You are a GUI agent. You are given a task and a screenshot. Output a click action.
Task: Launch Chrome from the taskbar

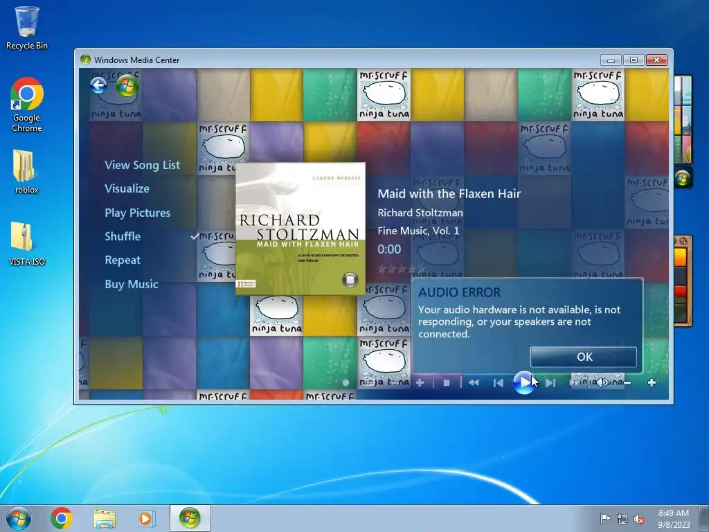62,518
